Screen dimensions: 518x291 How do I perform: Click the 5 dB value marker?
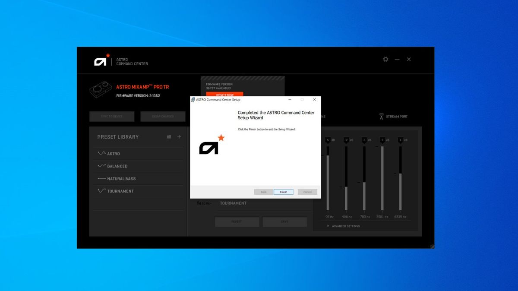click(328, 140)
